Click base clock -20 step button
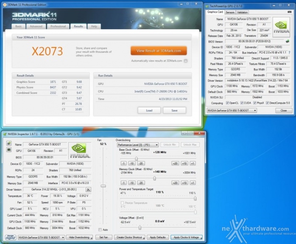296x244 pixels. [x=141, y=163]
